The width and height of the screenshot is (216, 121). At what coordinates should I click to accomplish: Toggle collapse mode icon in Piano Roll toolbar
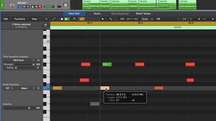[46, 19]
